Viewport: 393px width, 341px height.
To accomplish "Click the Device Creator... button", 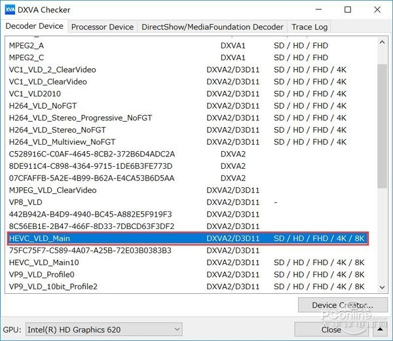I will point(343,305).
